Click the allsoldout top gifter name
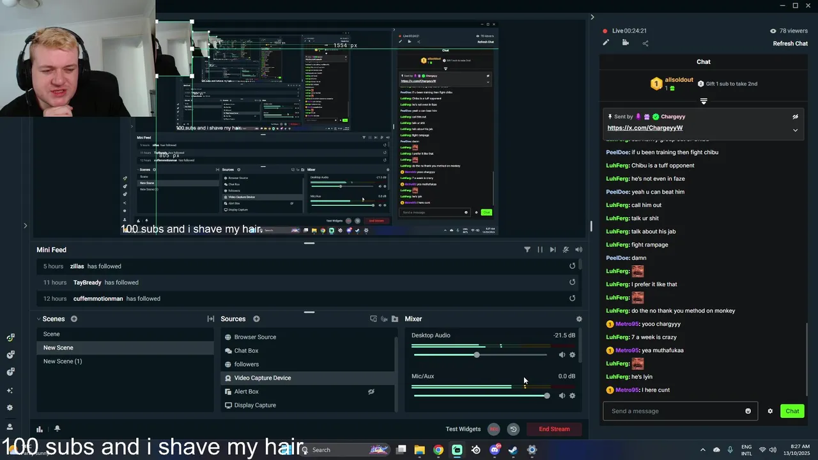The image size is (818, 460). (679, 80)
